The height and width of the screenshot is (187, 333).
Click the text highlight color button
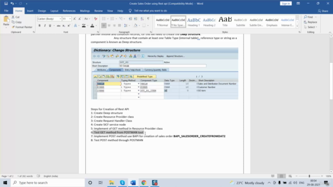click(x=84, y=25)
